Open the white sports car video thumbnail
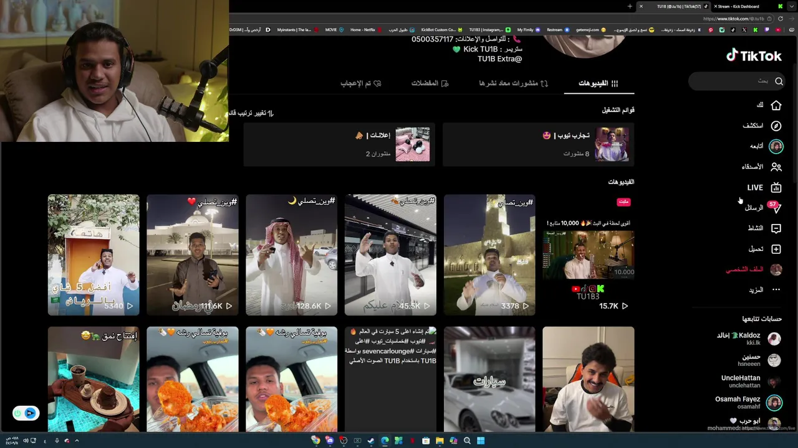The height and width of the screenshot is (448, 798). 489,379
